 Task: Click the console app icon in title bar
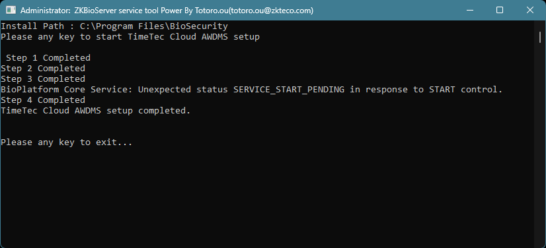(11, 10)
